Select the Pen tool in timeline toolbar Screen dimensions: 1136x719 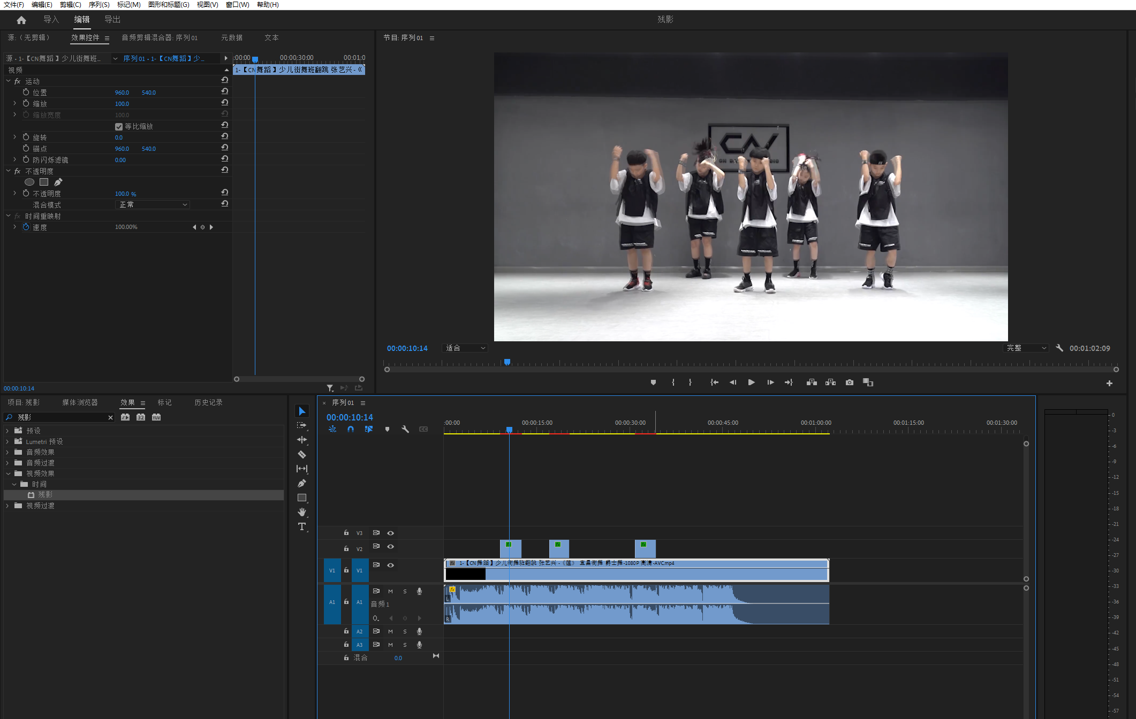pos(302,483)
